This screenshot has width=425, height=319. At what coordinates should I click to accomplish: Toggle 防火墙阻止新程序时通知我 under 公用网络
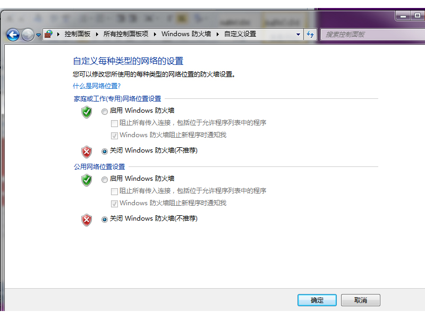click(114, 204)
